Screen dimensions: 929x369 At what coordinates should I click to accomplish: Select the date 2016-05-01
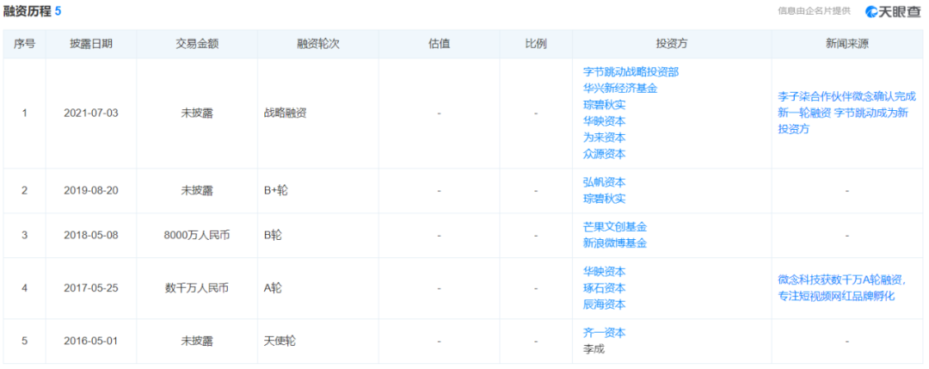tap(91, 341)
